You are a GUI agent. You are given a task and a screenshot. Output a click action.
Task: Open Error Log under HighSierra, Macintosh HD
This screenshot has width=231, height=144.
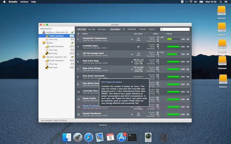coord(53,39)
